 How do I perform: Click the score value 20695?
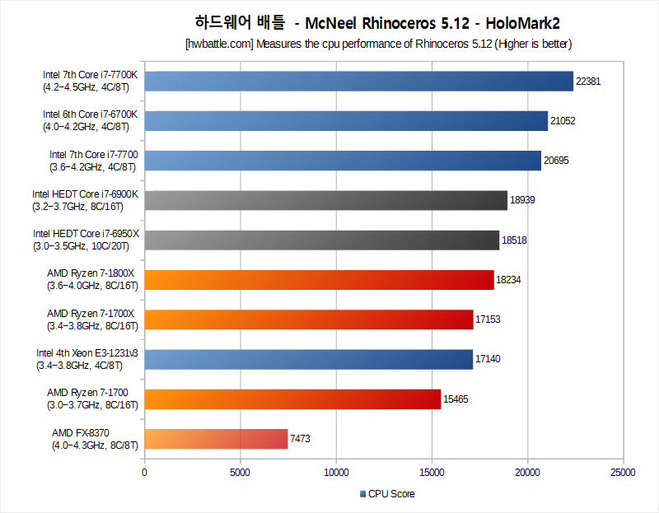click(x=556, y=161)
